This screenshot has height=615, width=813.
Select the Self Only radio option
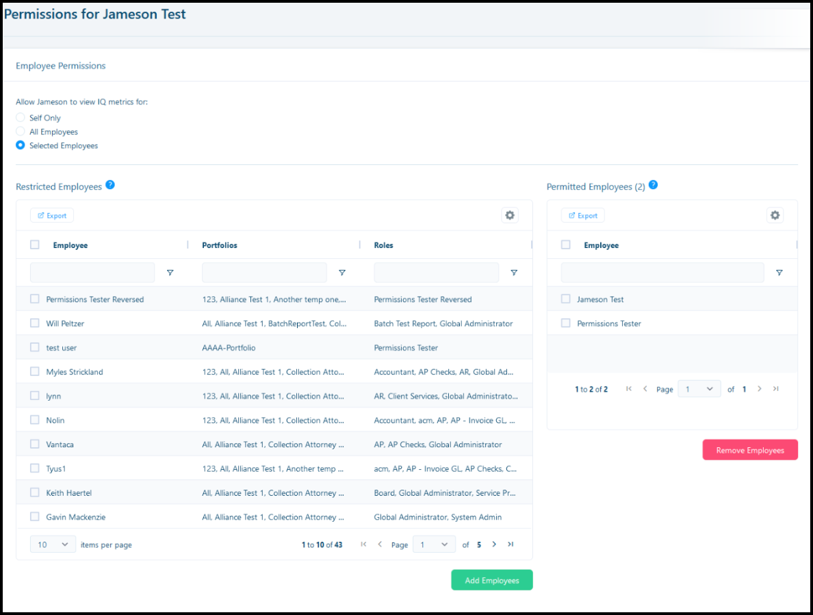pyautogui.click(x=21, y=117)
